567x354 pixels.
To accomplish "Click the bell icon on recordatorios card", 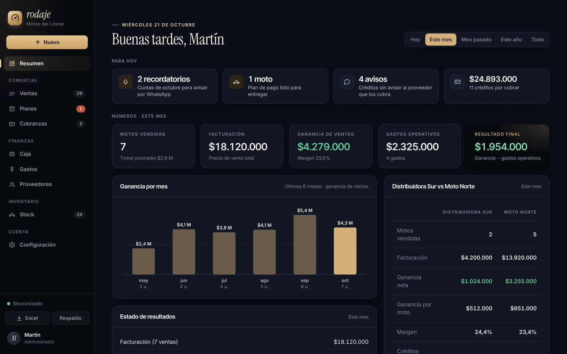I will (125, 82).
